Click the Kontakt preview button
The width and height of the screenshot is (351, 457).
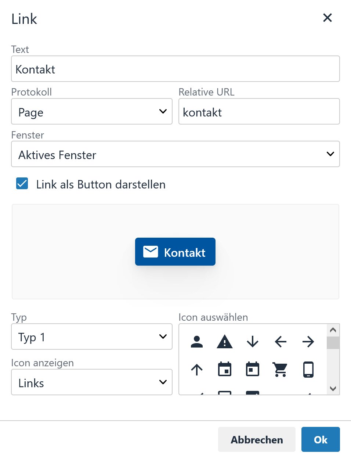175,252
